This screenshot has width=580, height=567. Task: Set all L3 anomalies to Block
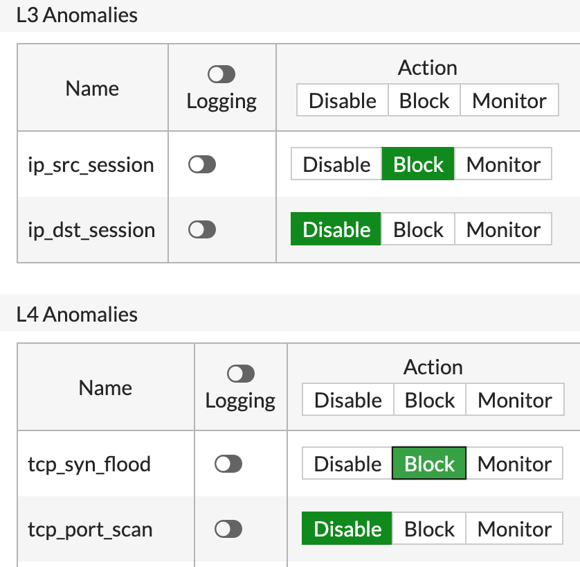tap(424, 101)
